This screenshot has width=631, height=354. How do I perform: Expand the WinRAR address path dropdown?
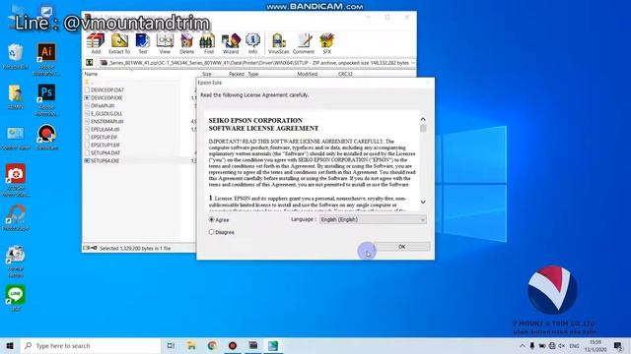pyautogui.click(x=412, y=63)
